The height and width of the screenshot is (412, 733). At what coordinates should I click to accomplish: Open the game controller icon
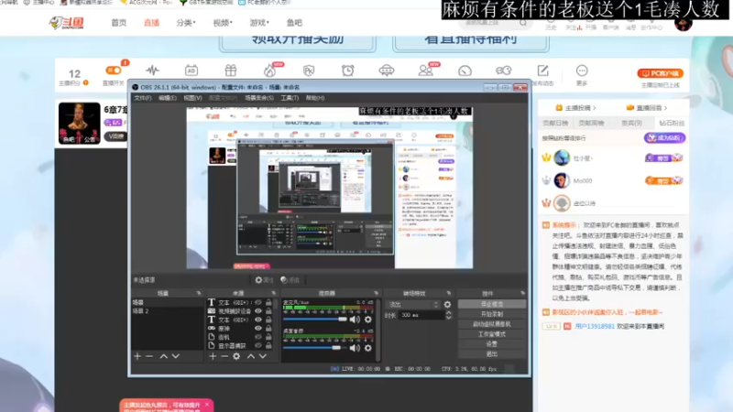pos(503,70)
